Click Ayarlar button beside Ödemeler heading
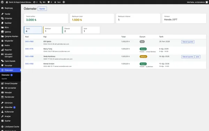 42,9
